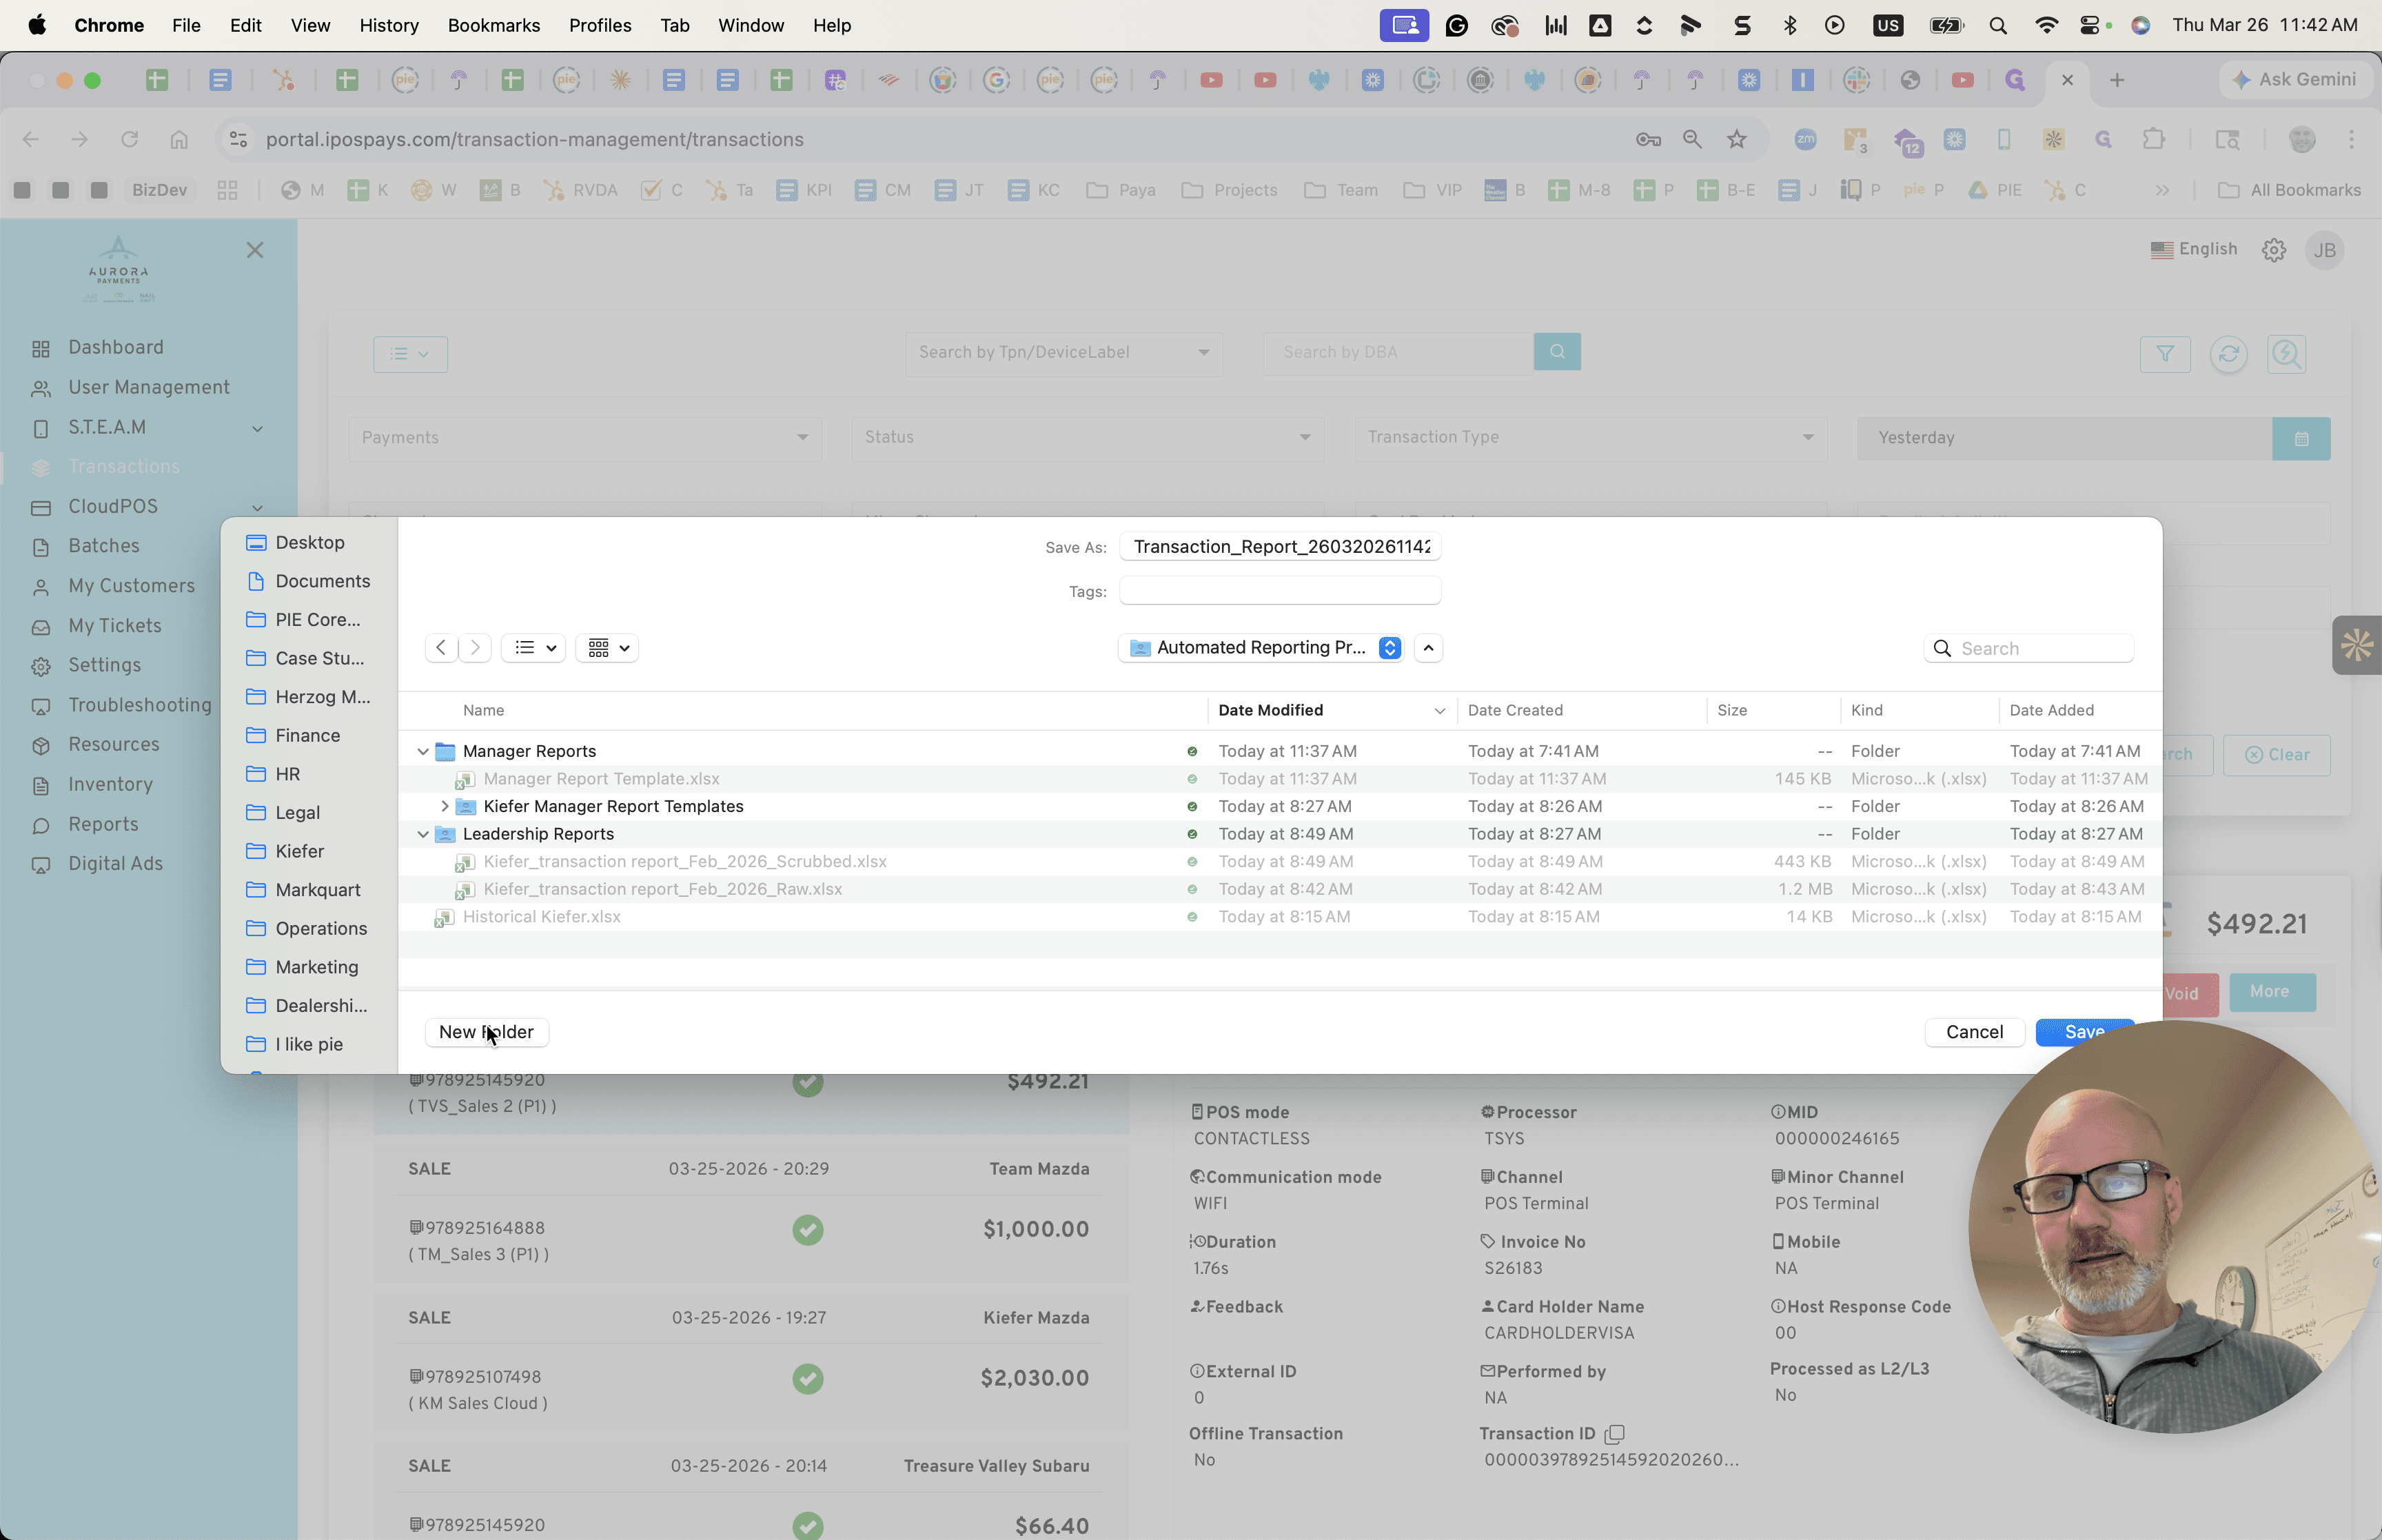Open the icon grouping view dropdown
Viewport: 2382px width, 1540px height.
click(608, 648)
